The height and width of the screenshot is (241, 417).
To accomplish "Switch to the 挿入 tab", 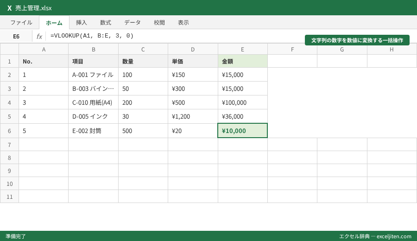I will click(82, 23).
